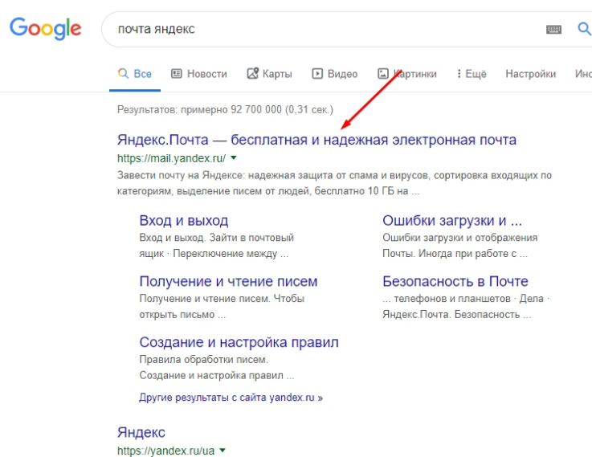
Task: Click snippet 'Ошибки загрузки и отображения'
Action: pos(459,238)
